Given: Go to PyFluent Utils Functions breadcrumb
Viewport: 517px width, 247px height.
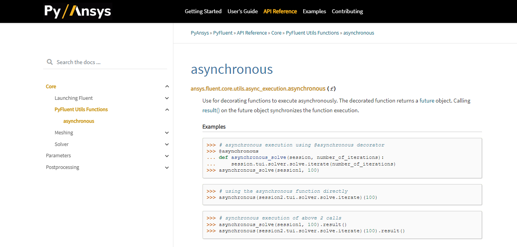Looking at the screenshot, I should coord(313,33).
